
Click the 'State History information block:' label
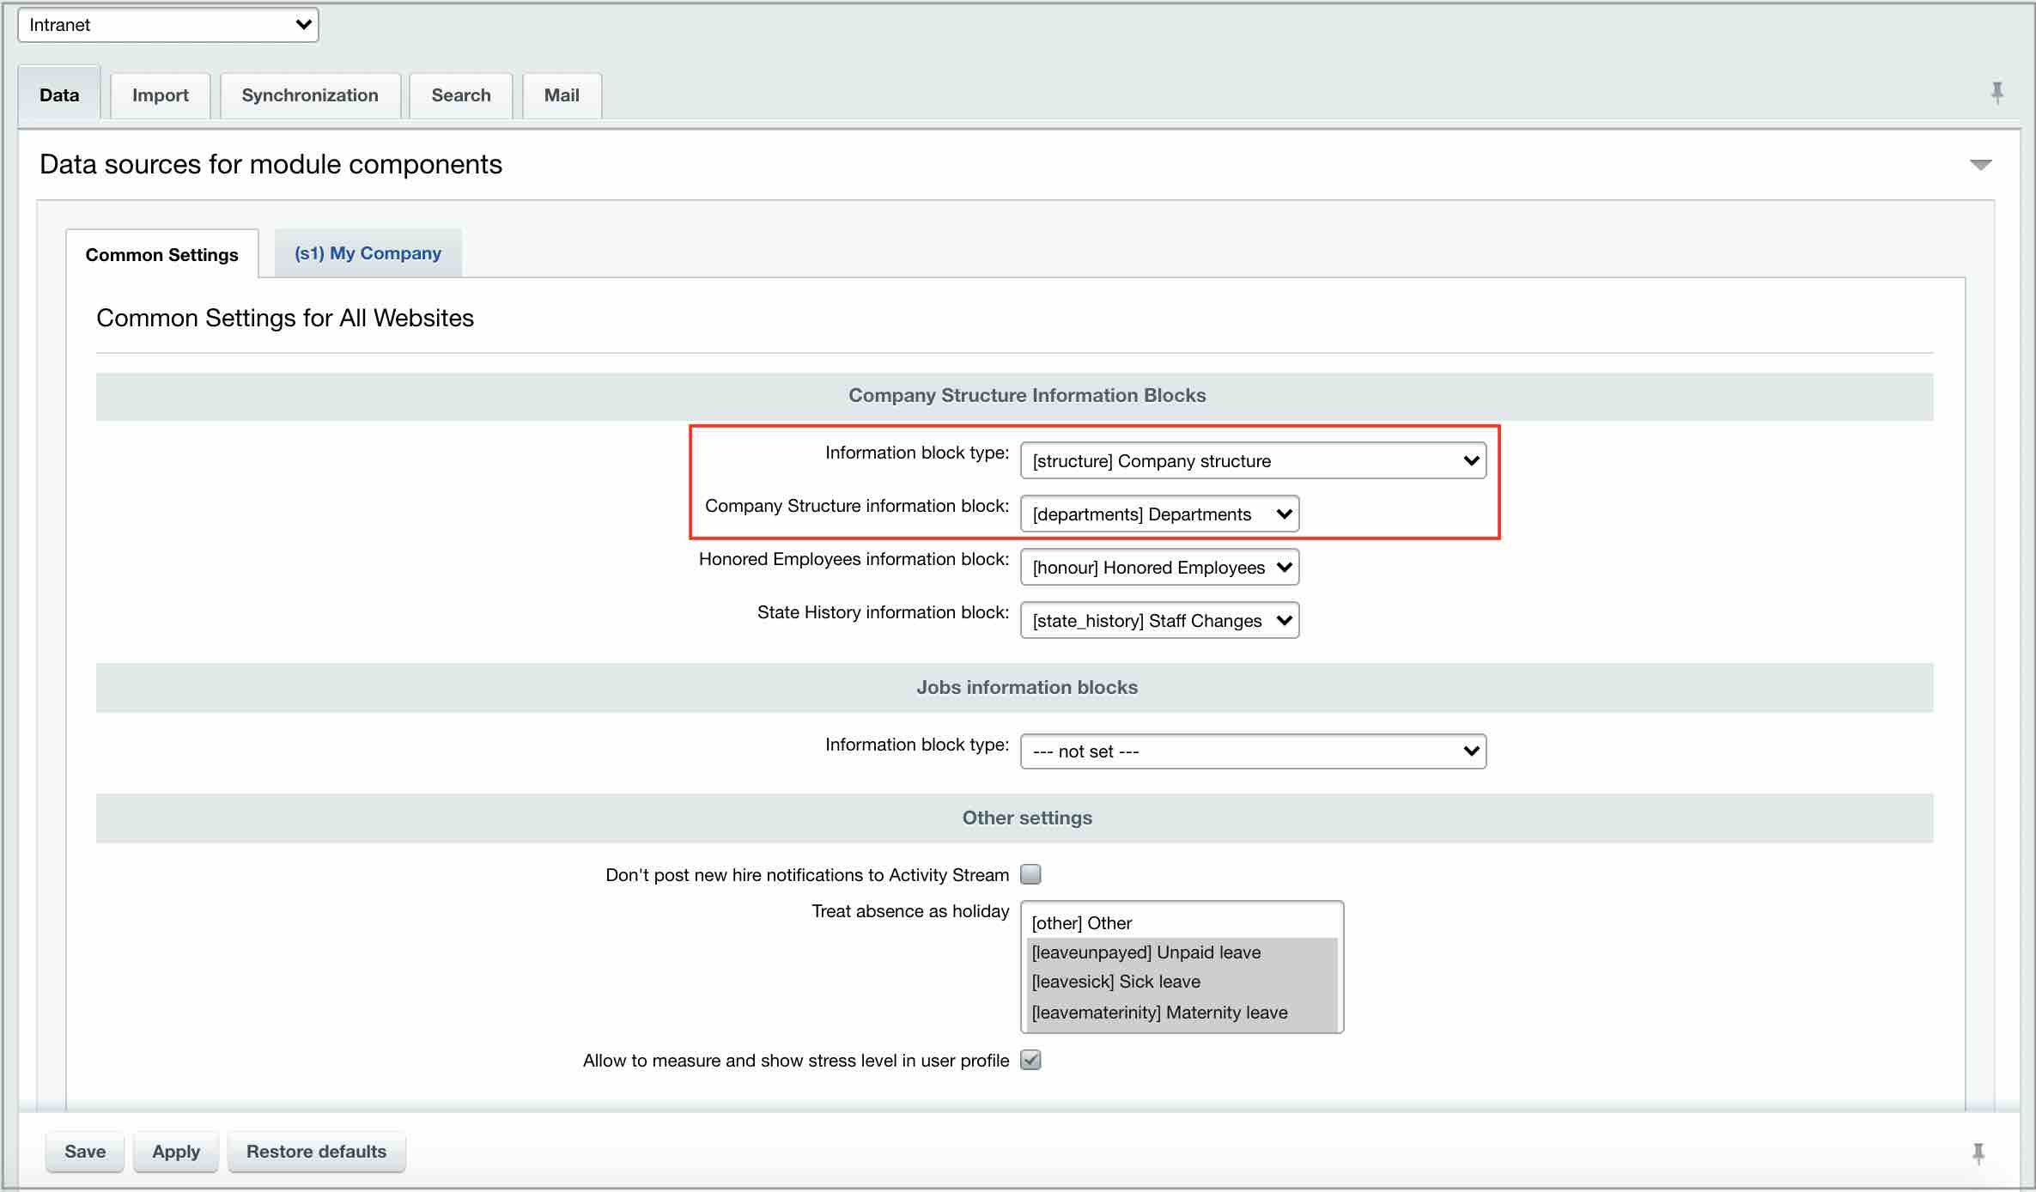(x=883, y=612)
